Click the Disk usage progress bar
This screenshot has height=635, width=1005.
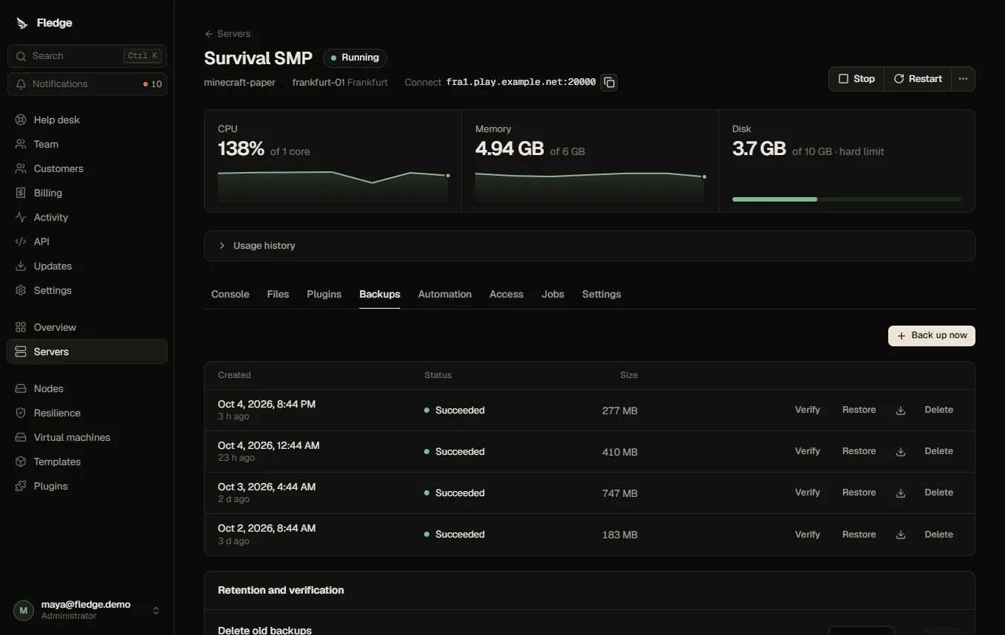tap(847, 199)
